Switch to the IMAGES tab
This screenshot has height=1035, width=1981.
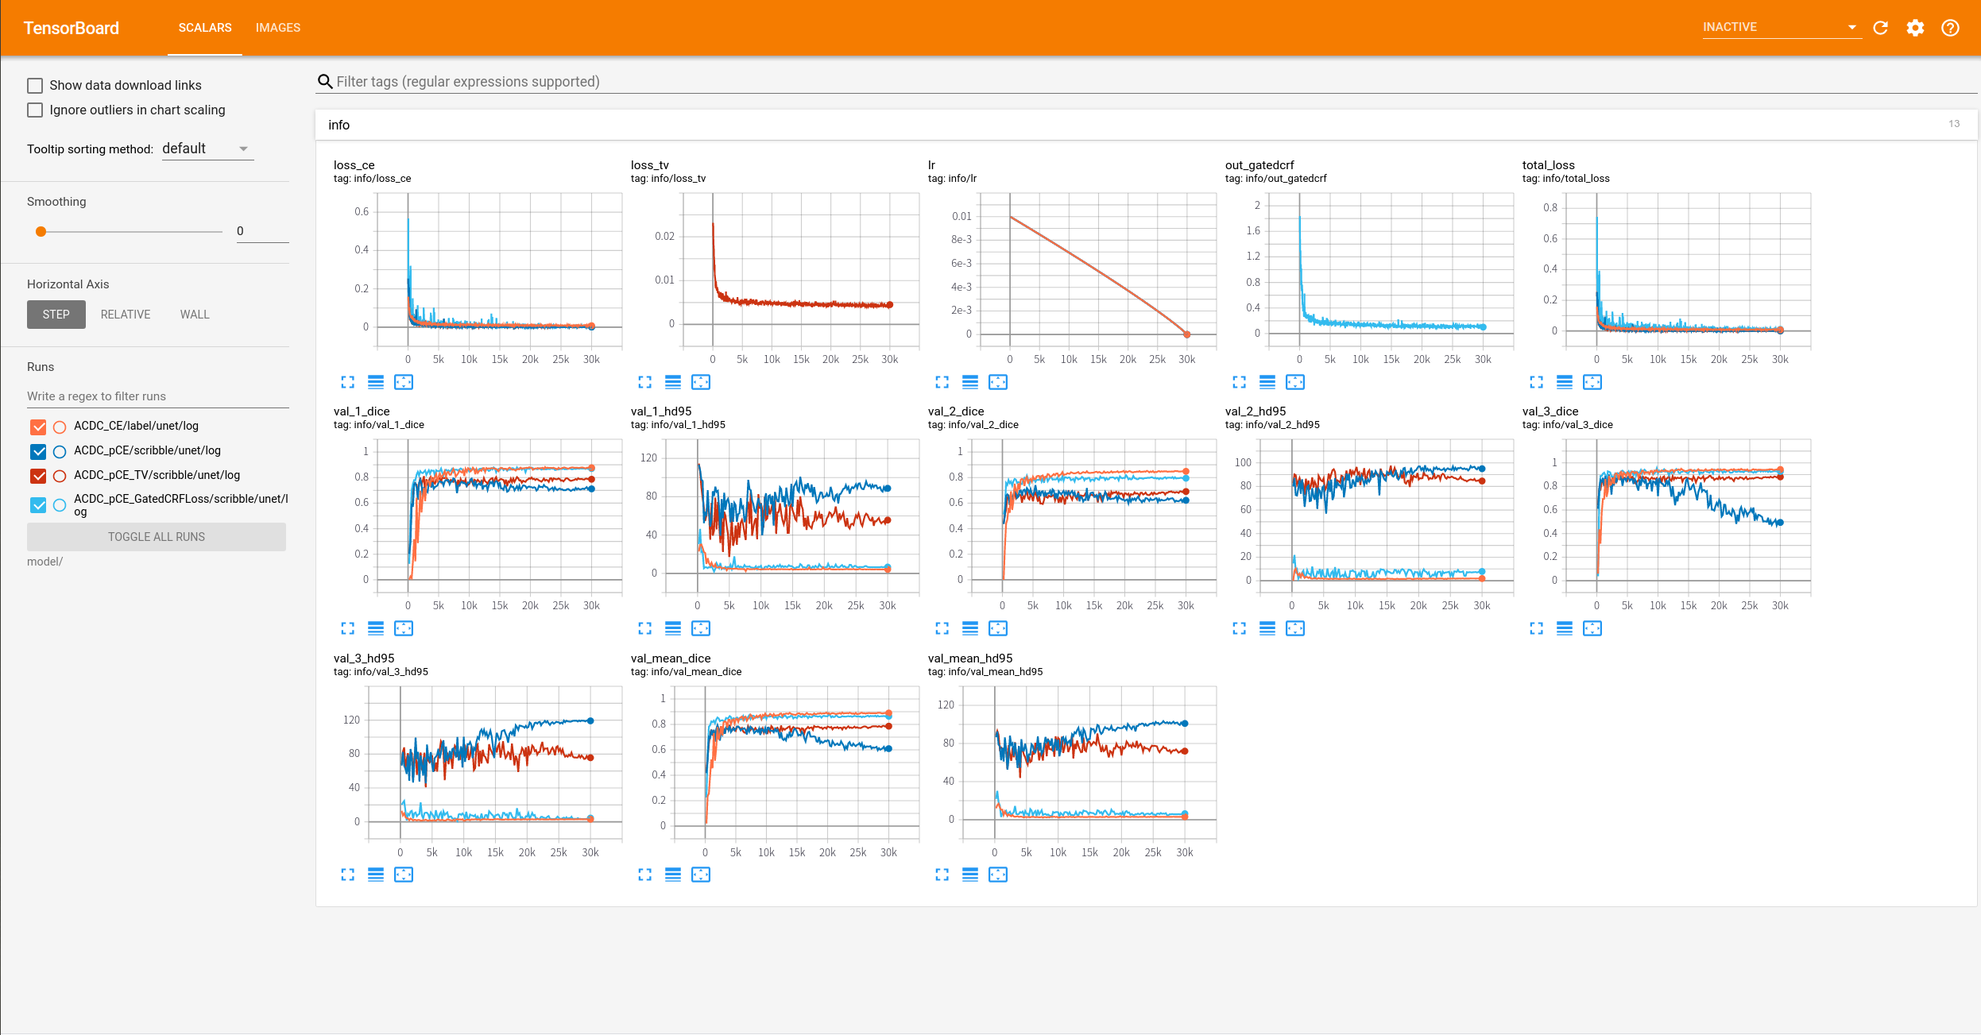pyautogui.click(x=278, y=28)
